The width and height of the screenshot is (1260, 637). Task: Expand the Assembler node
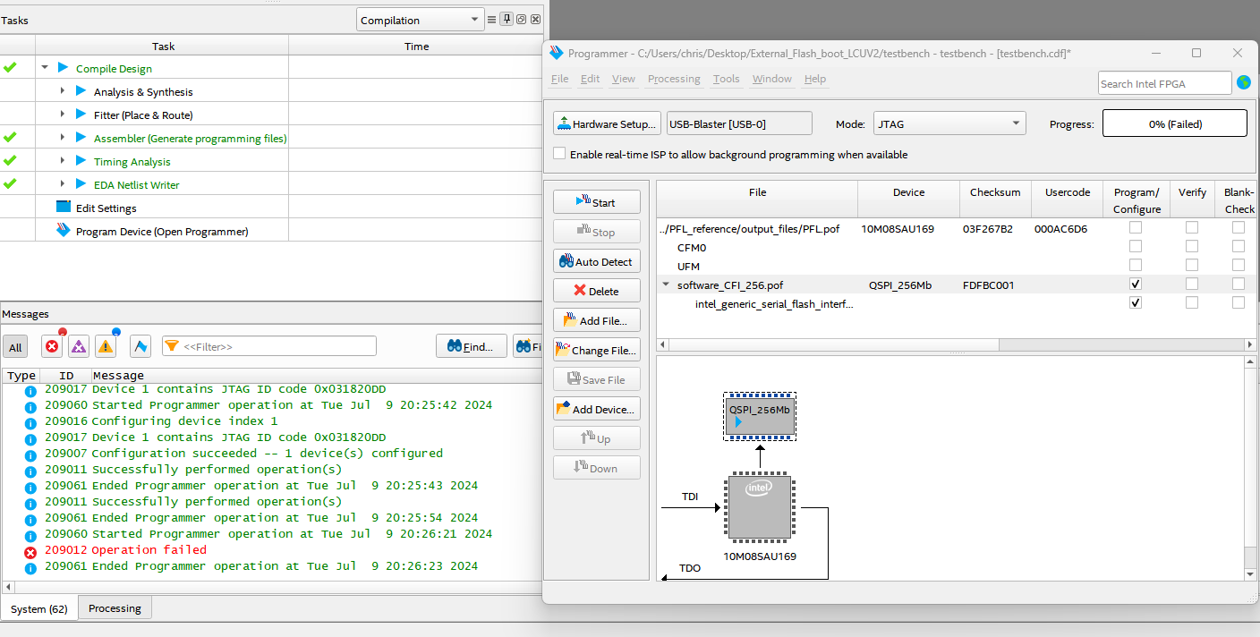click(x=62, y=138)
